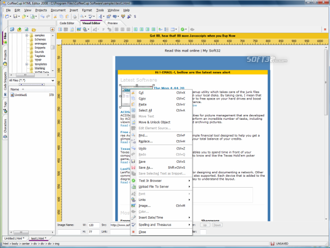
Task: Switch to the Code Editor tab
Action: click(x=67, y=23)
